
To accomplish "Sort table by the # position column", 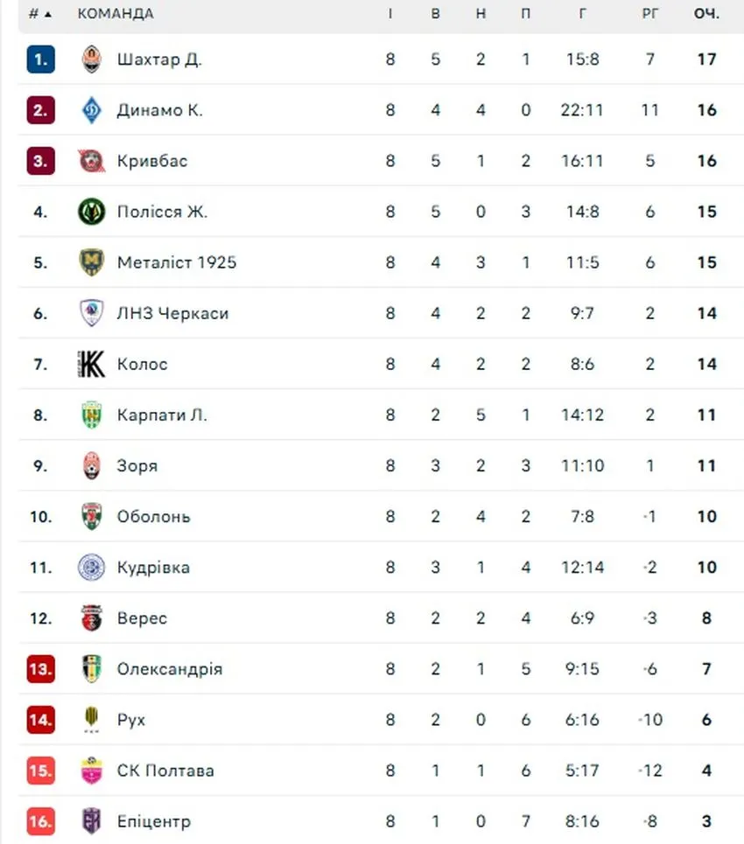I will pos(39,14).
